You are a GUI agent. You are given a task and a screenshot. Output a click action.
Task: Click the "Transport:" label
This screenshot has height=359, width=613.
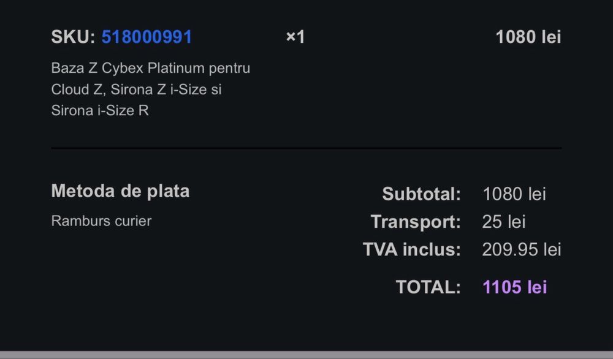tap(416, 222)
